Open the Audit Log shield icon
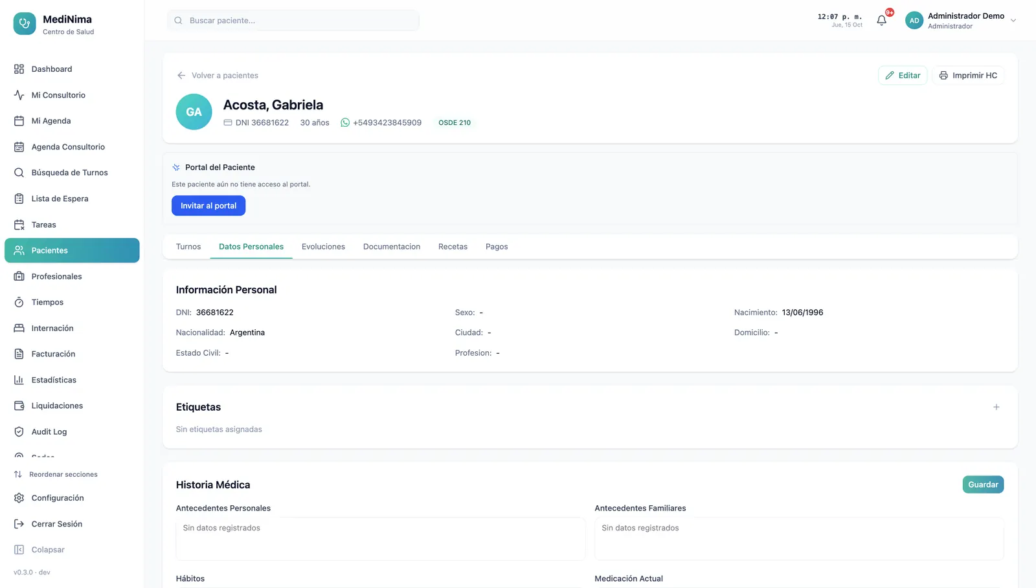The width and height of the screenshot is (1036, 588). pos(19,431)
